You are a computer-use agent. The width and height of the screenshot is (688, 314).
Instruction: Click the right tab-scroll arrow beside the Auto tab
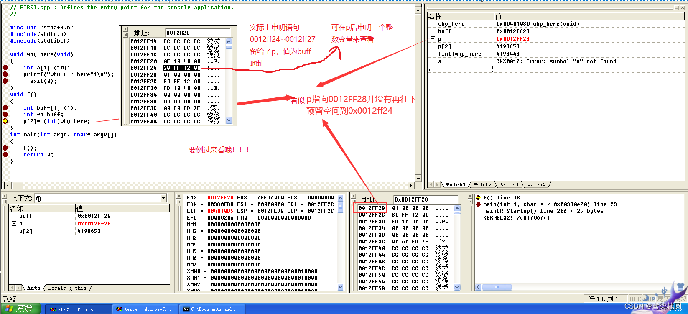(18, 288)
